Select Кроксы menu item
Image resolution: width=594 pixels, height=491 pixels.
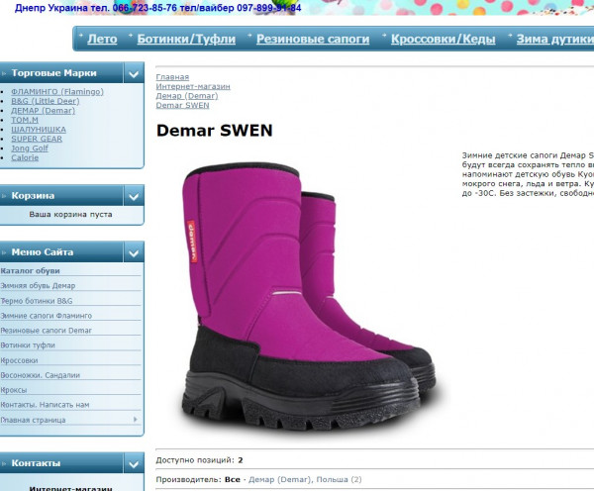[13, 390]
